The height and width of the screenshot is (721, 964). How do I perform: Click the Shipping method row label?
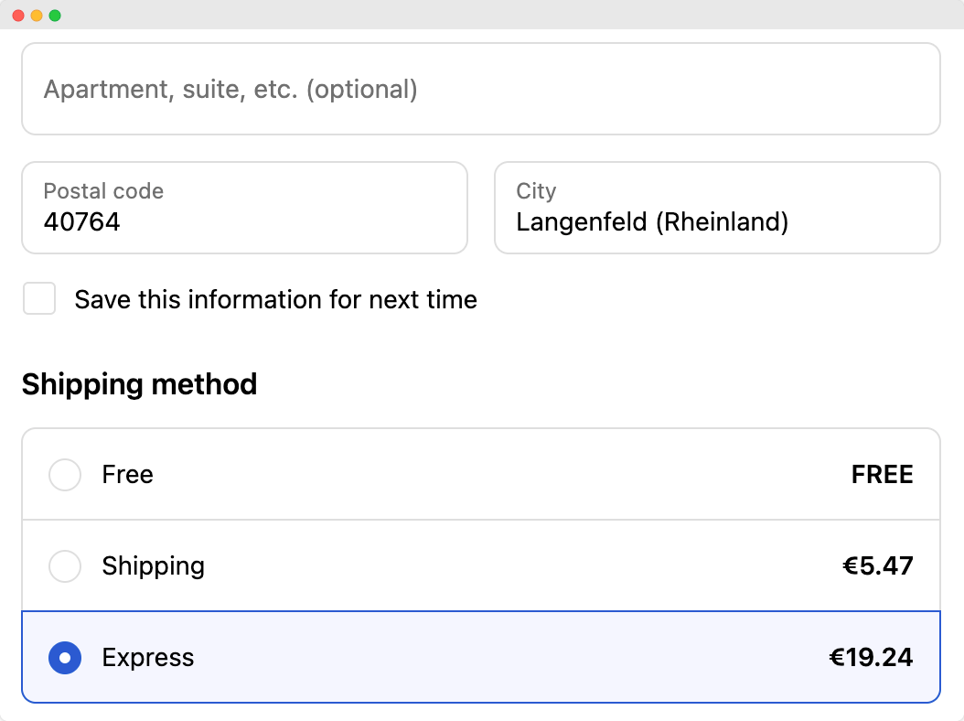click(154, 566)
